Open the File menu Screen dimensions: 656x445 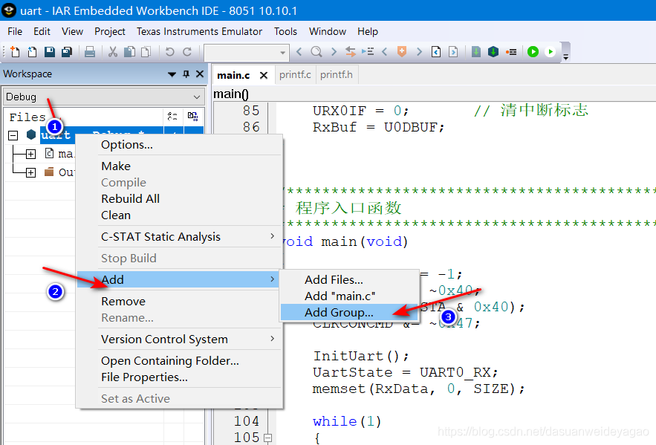pyautogui.click(x=15, y=31)
